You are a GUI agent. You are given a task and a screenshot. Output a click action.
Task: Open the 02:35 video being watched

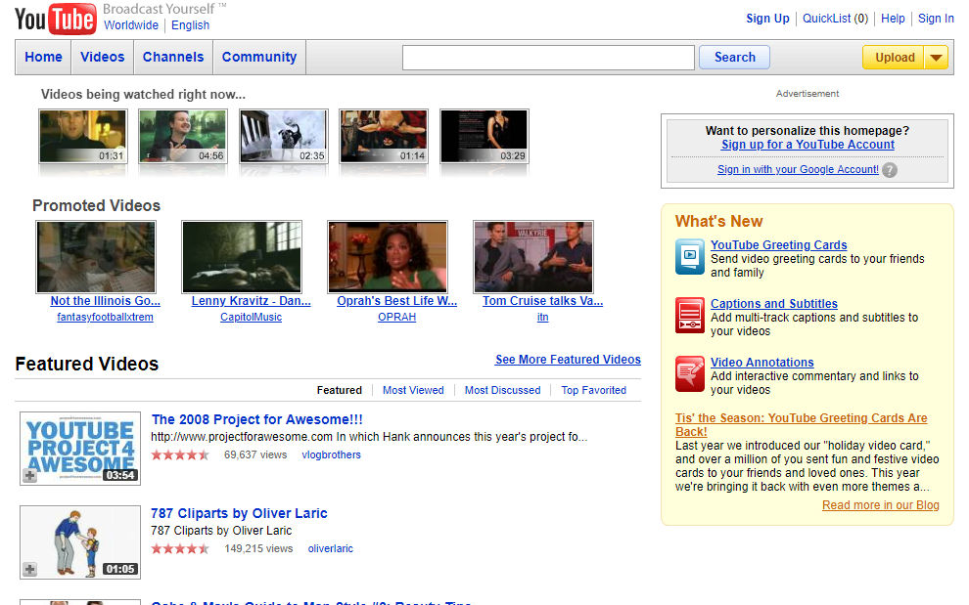pyautogui.click(x=284, y=137)
